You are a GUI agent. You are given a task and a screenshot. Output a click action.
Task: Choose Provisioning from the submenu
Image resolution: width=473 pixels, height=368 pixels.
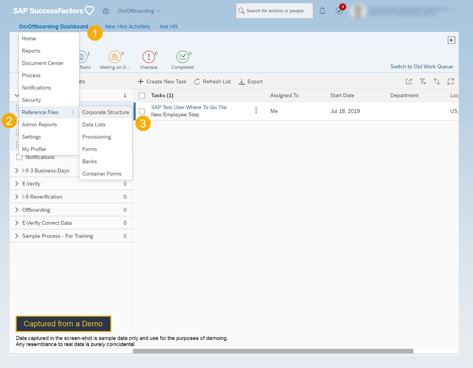coord(106,137)
